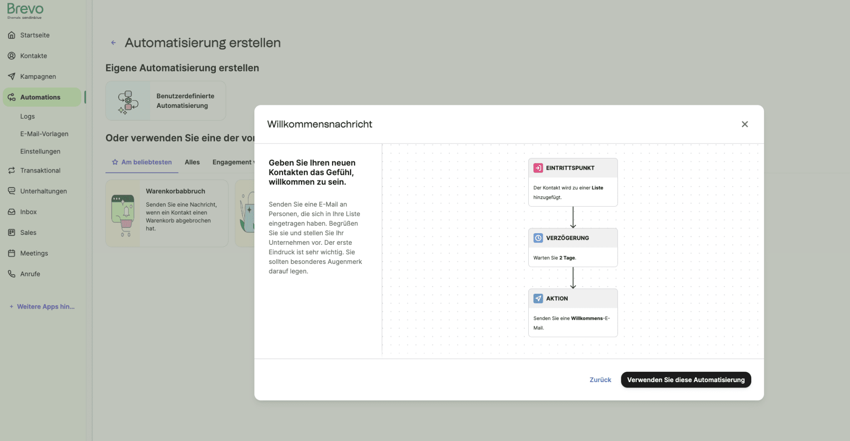Click the Brevo logo
The image size is (850, 441).
click(25, 10)
